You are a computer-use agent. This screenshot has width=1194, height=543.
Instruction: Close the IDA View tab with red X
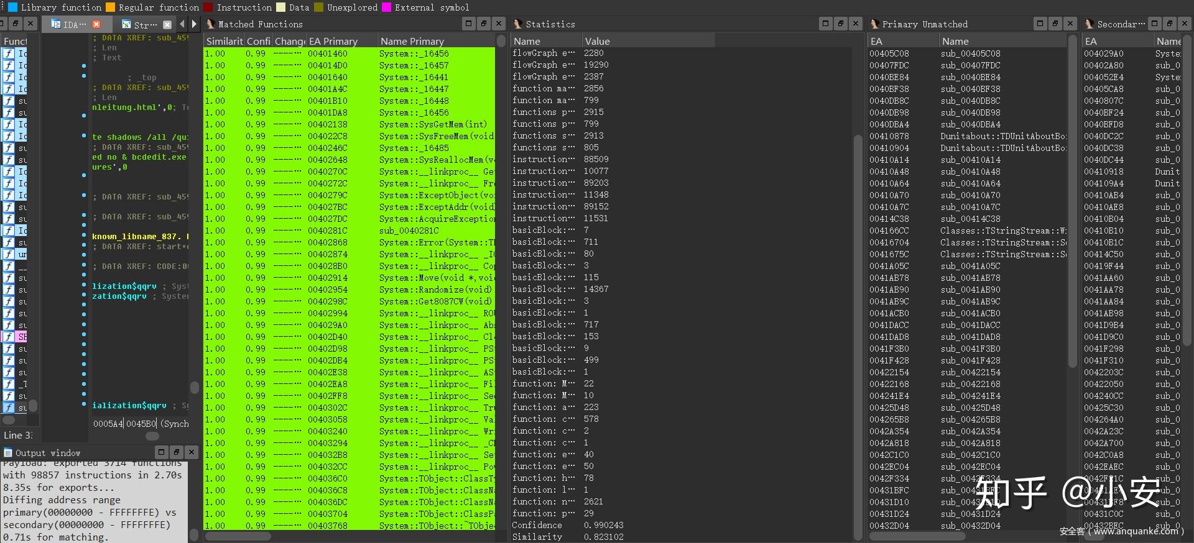96,24
